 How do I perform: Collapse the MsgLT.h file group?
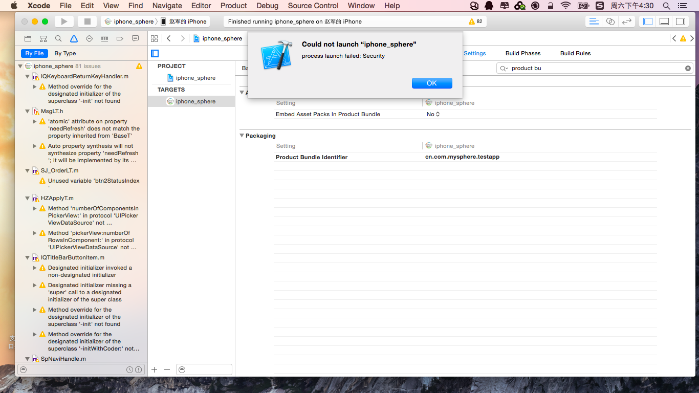tap(28, 111)
